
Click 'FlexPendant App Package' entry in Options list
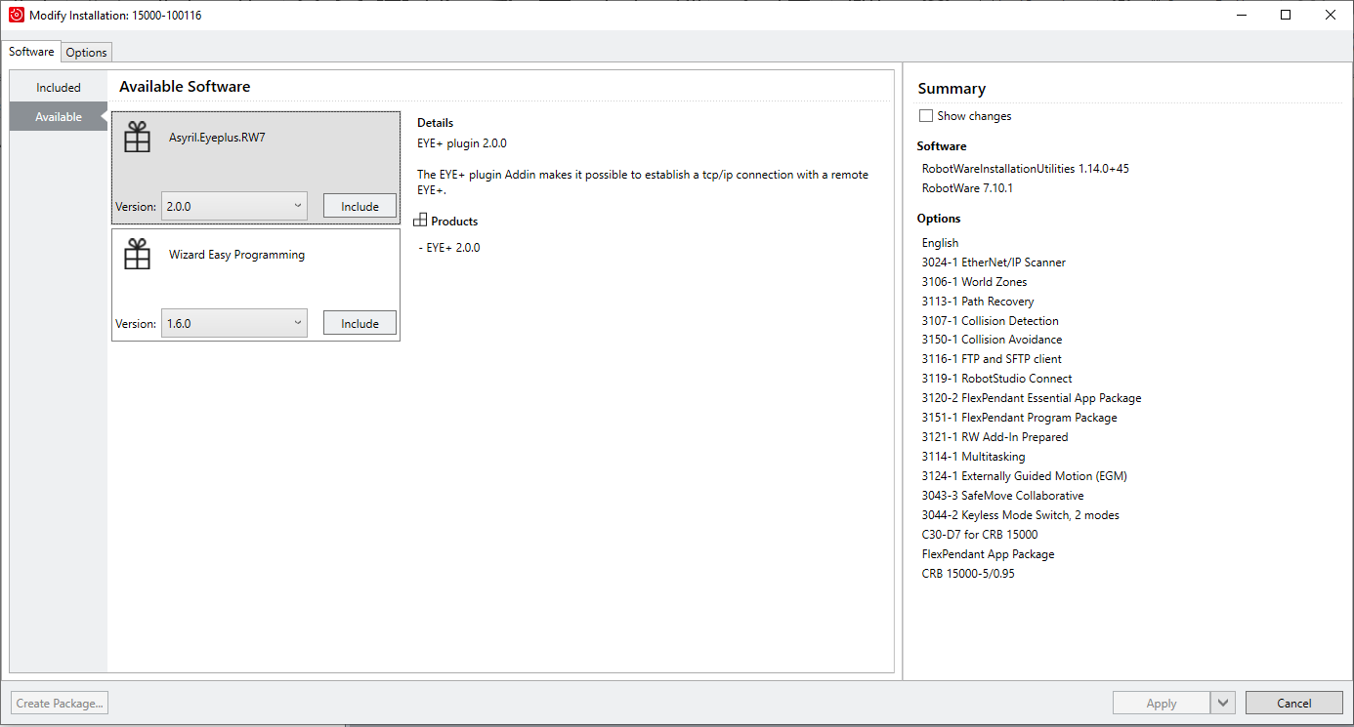click(988, 554)
